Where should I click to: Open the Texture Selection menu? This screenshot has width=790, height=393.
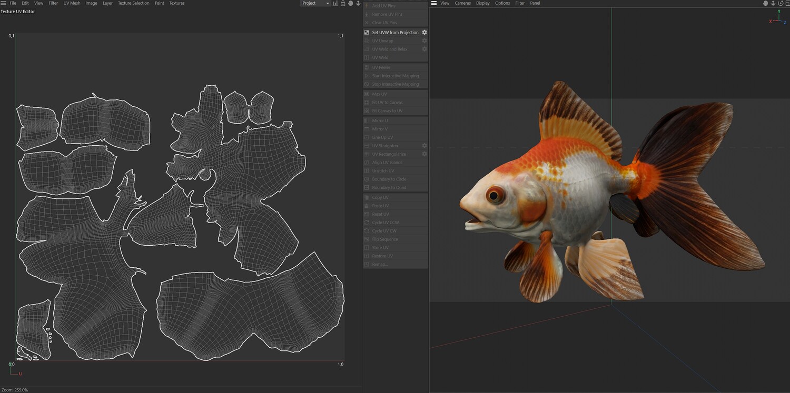[x=133, y=3]
